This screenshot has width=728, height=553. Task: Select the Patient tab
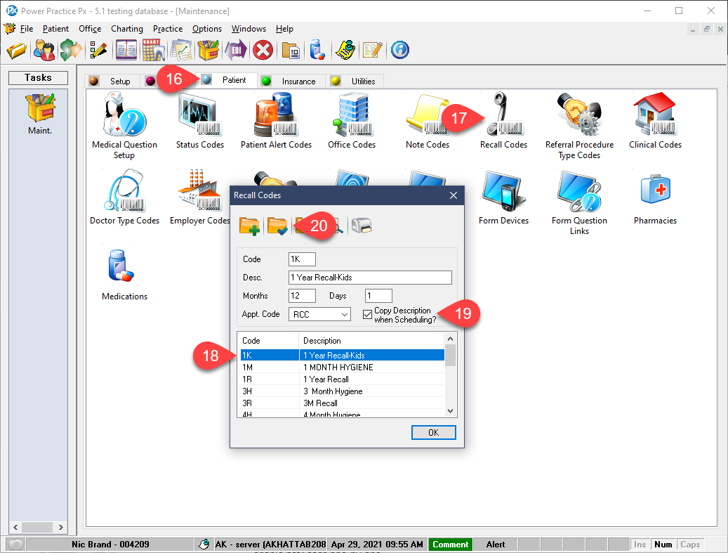coord(226,80)
